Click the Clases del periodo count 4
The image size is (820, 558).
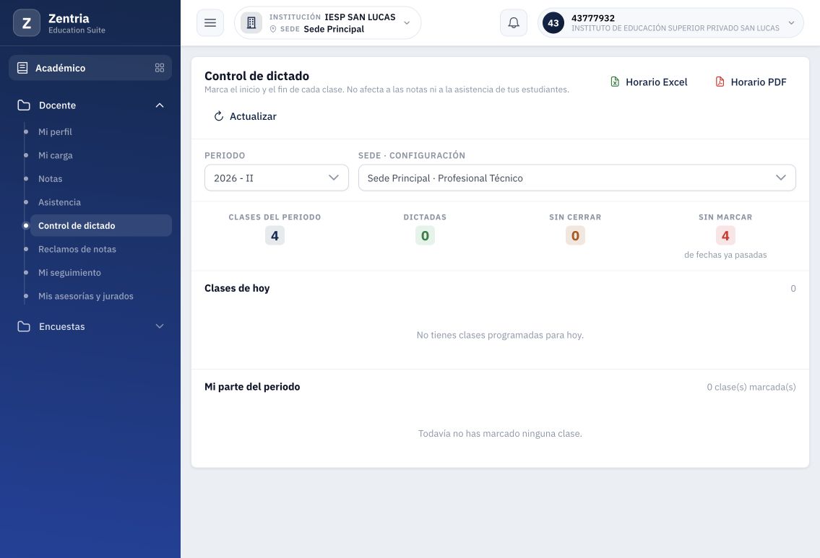[x=275, y=235]
